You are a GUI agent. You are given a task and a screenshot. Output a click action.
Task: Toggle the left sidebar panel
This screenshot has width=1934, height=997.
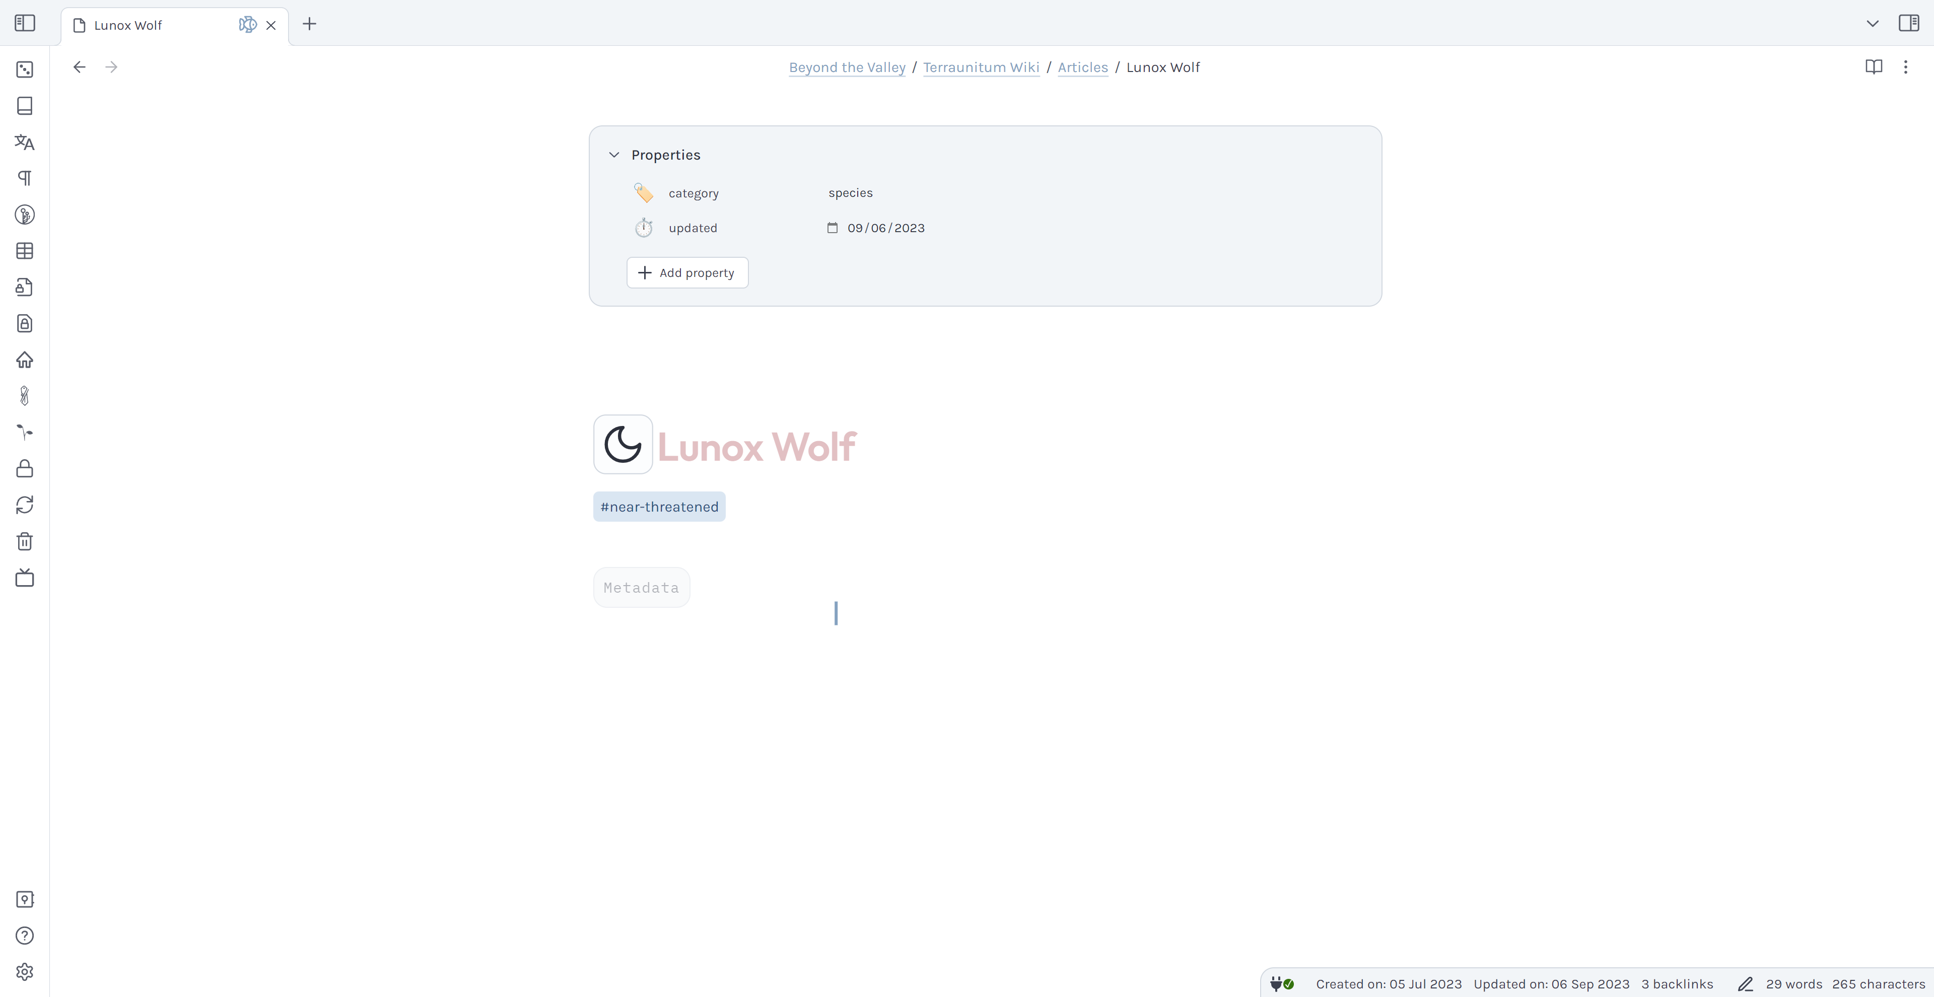[x=25, y=23]
